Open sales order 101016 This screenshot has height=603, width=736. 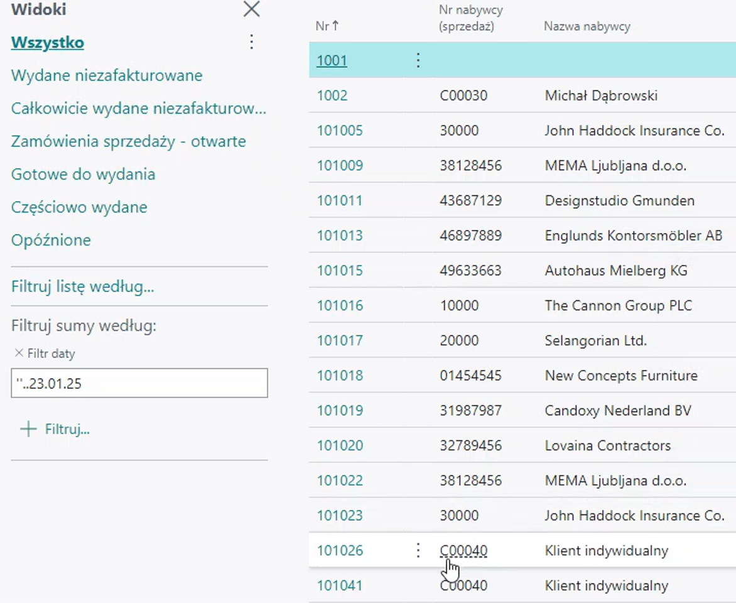[x=340, y=305]
